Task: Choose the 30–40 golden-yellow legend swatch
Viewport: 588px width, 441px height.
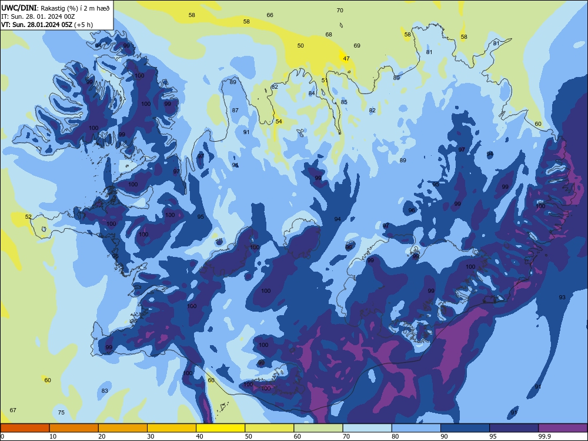Action: pyautogui.click(x=172, y=428)
